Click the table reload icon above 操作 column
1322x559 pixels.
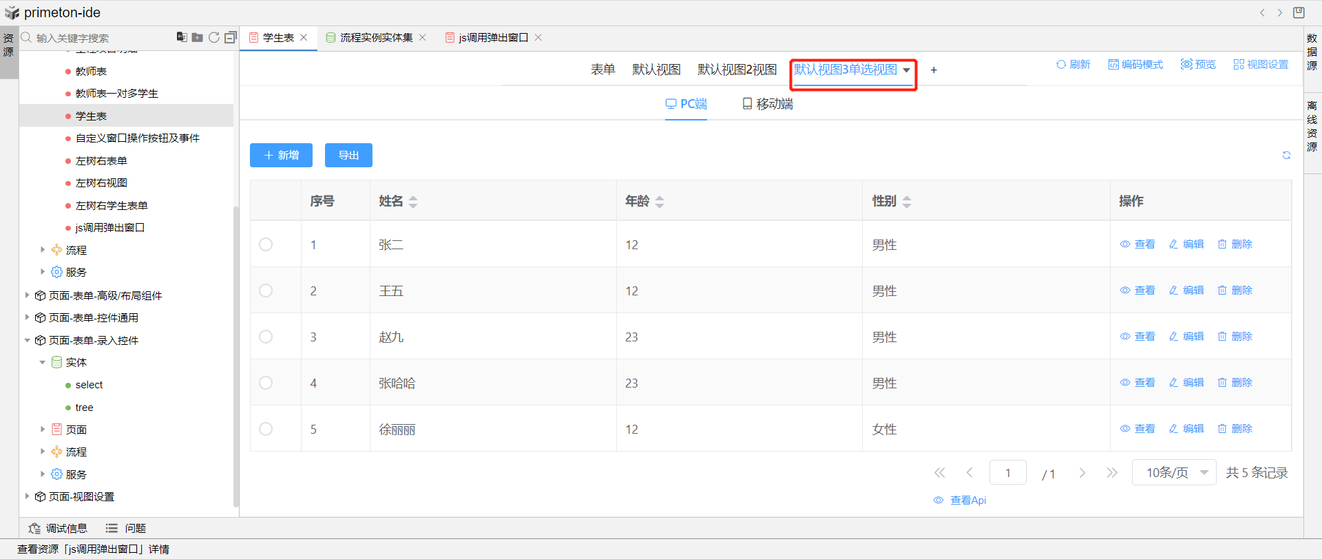(1286, 156)
